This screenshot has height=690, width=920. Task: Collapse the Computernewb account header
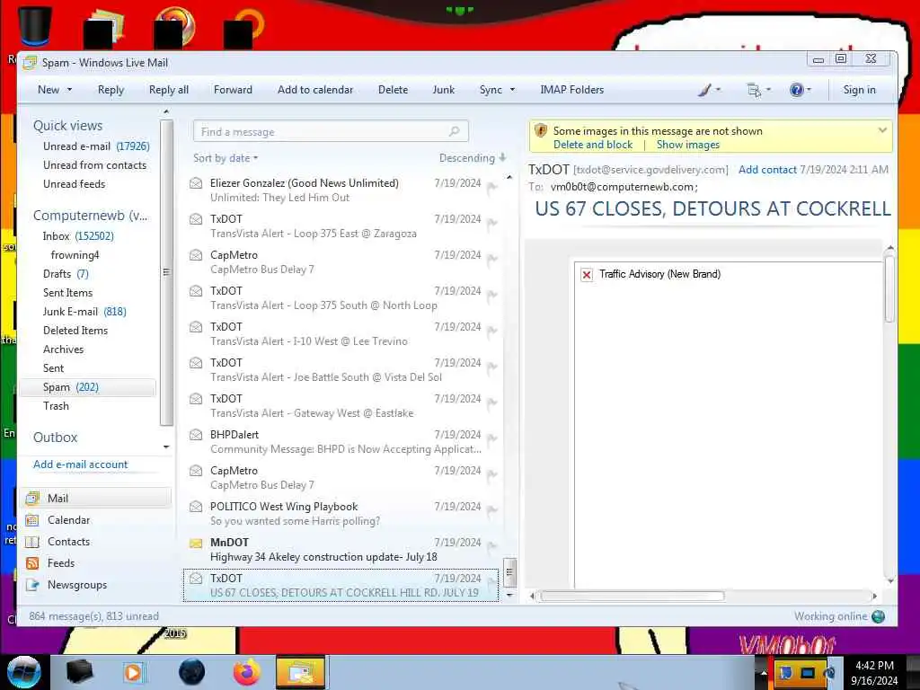pyautogui.click(x=91, y=216)
